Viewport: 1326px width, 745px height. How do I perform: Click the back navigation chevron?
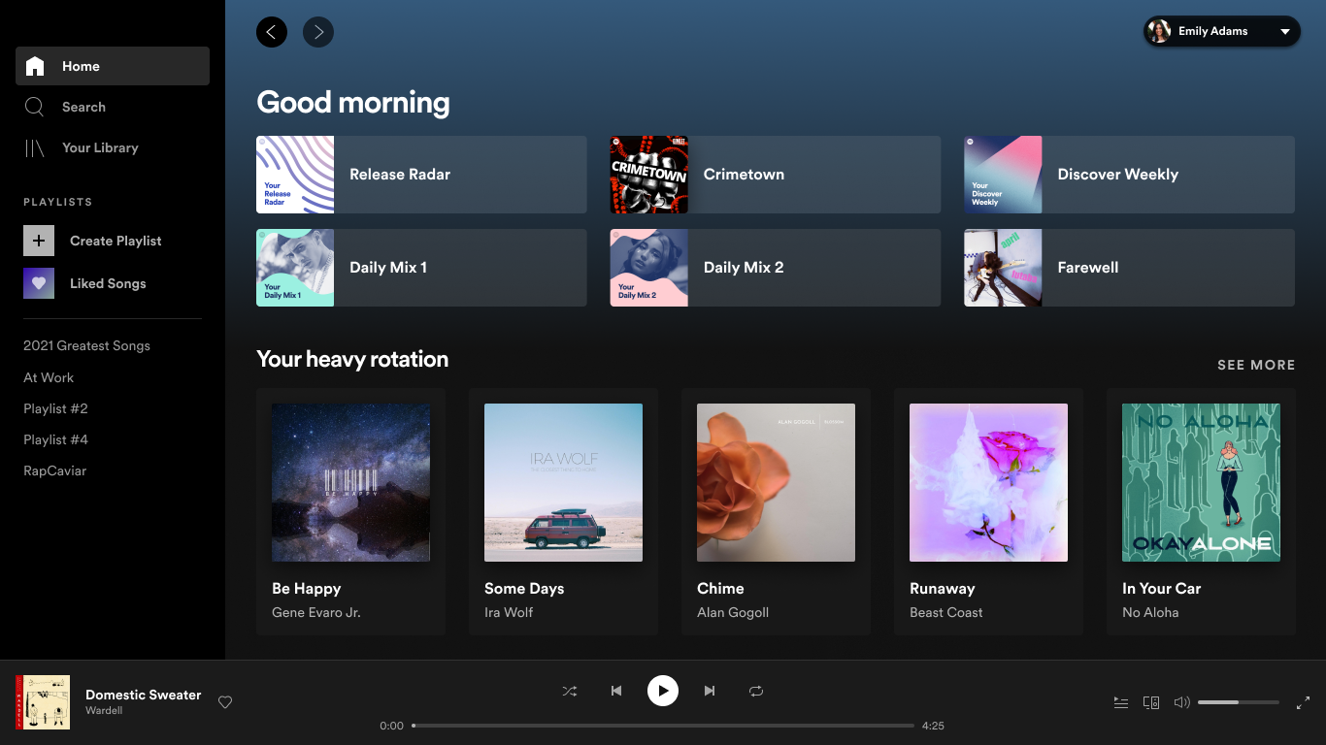click(272, 32)
